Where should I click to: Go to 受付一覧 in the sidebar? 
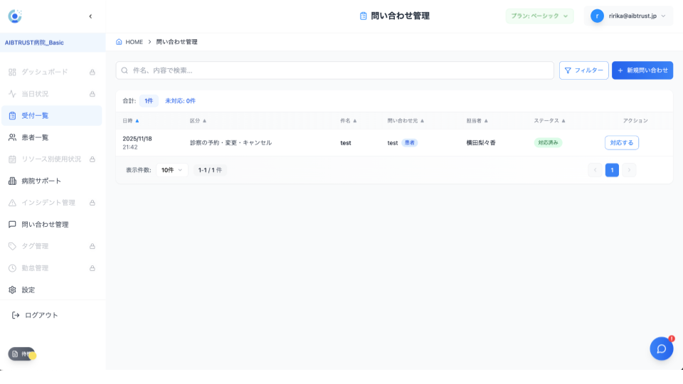[51, 115]
